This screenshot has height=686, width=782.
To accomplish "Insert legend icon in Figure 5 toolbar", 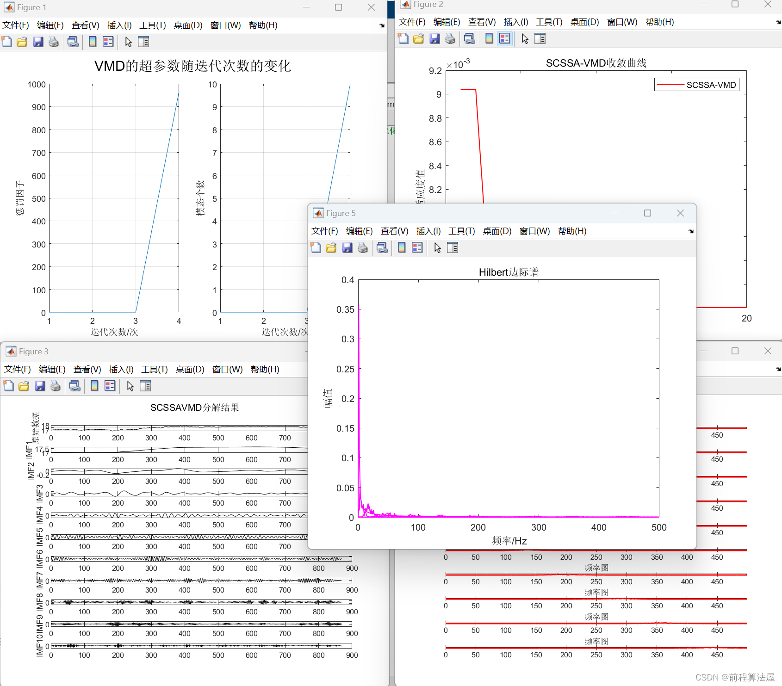I will pos(417,248).
